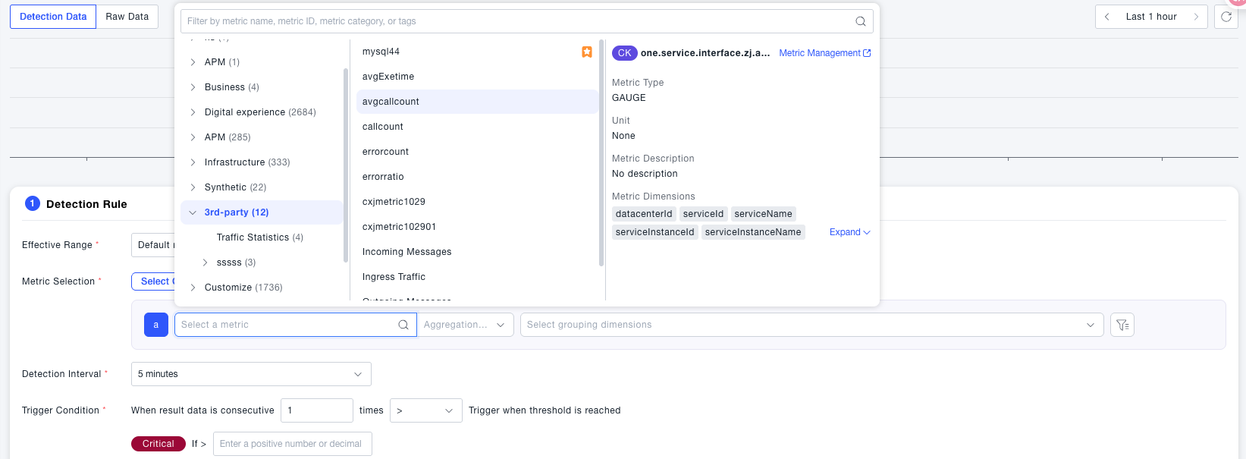Click the bookmark icon next to mysql44
The image size is (1246, 459).
pyautogui.click(x=587, y=52)
